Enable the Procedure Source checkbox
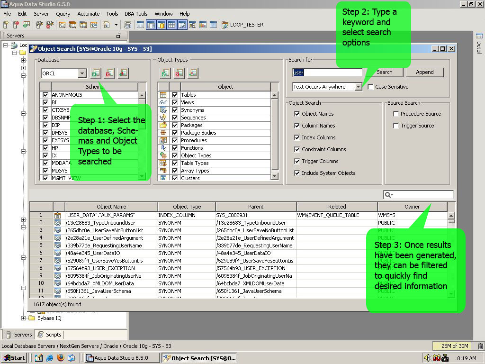This screenshot has width=485, height=364. click(x=395, y=114)
